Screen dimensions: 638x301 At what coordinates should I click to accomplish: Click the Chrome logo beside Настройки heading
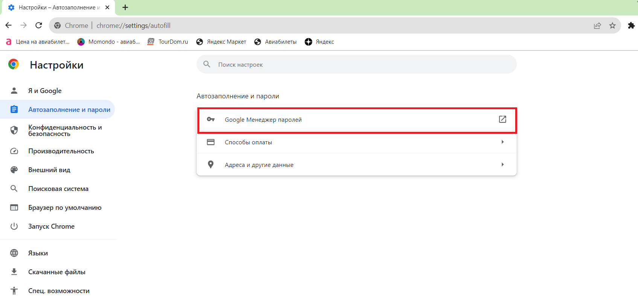pos(14,64)
